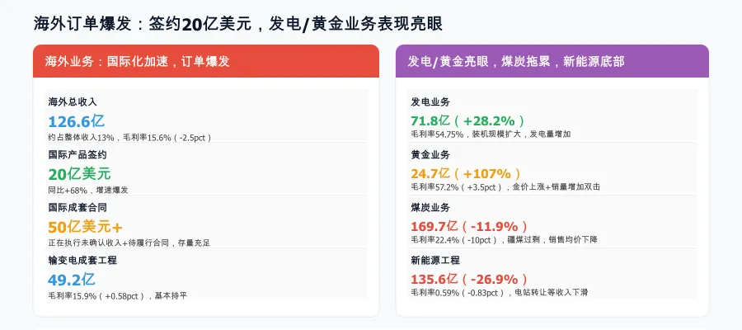742x330 pixels.
Task: Click the 海外总收入 label
Action: pyautogui.click(x=73, y=102)
